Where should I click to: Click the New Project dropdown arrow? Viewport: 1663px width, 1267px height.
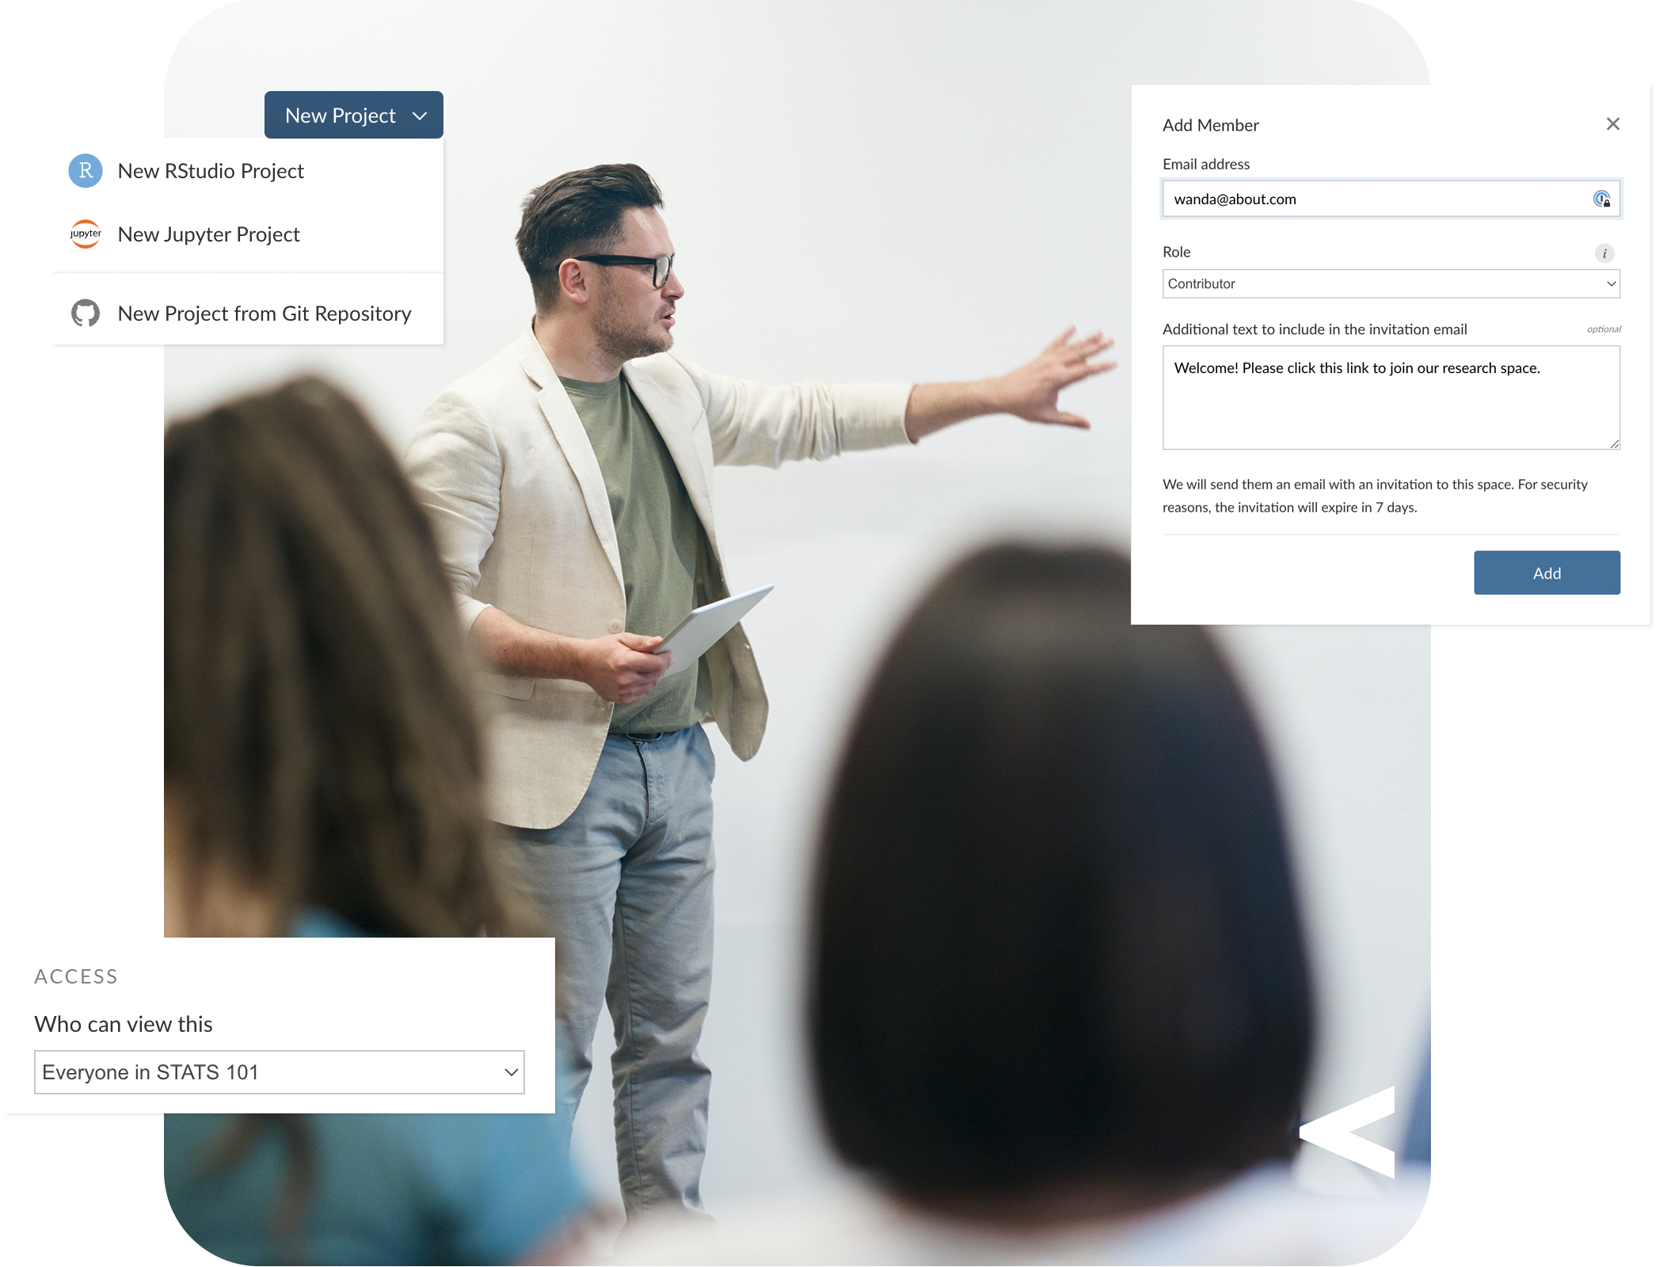(x=422, y=115)
